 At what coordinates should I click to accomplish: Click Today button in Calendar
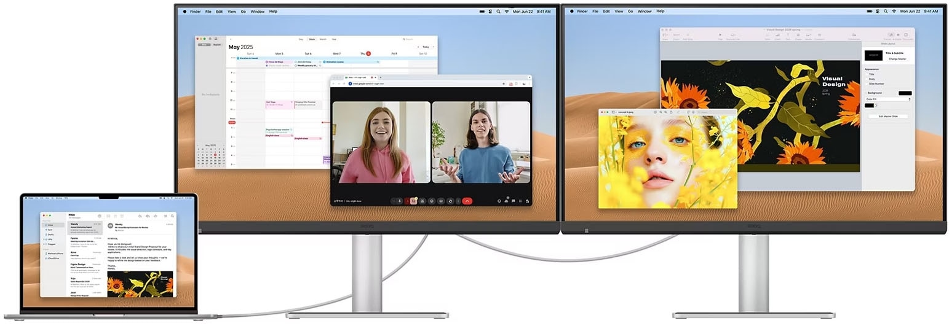[426, 47]
